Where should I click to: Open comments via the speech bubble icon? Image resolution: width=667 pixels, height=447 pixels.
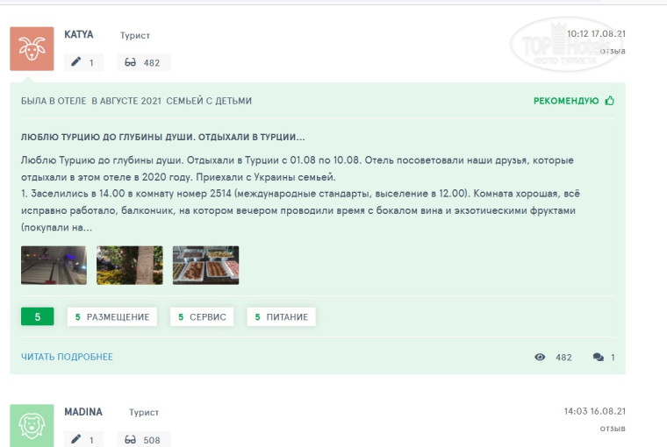click(x=599, y=358)
